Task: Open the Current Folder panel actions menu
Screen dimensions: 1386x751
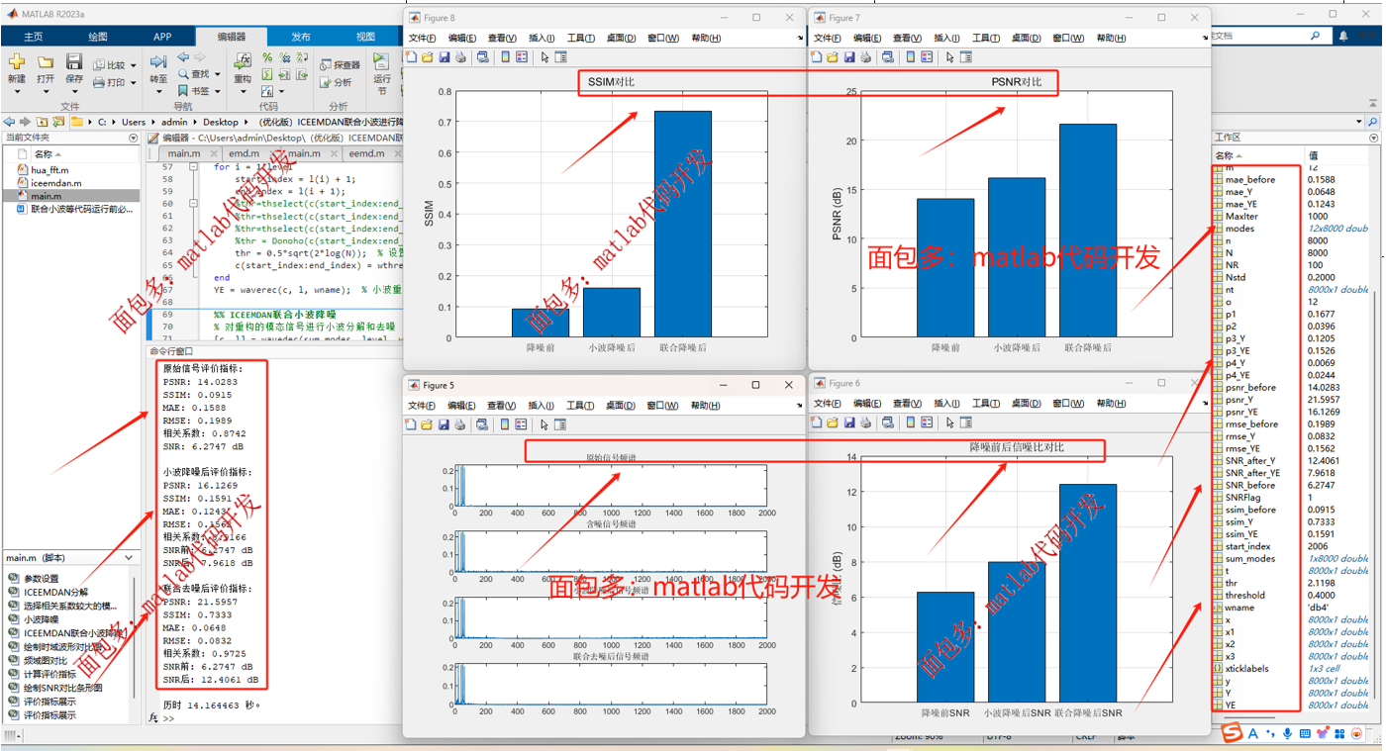Action: click(x=134, y=139)
